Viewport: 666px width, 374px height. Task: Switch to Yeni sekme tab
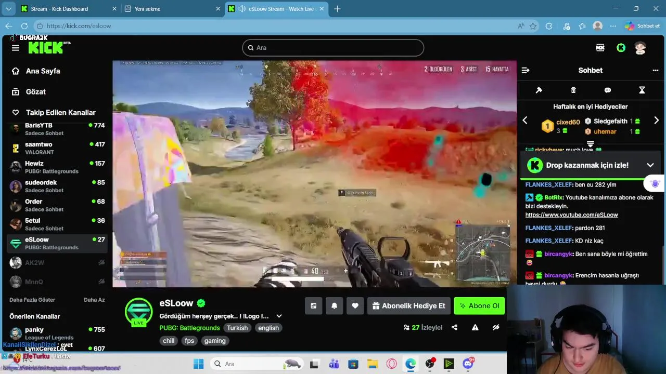pyautogui.click(x=172, y=9)
